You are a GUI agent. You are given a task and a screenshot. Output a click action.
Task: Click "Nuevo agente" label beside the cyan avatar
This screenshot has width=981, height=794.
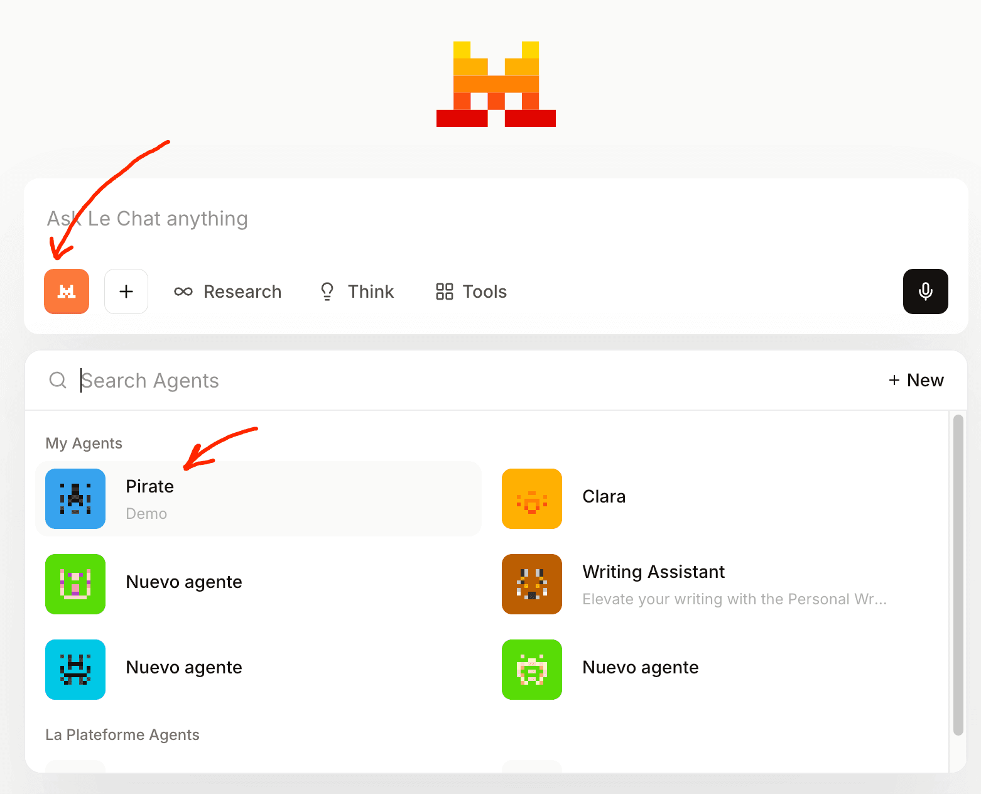coord(184,667)
